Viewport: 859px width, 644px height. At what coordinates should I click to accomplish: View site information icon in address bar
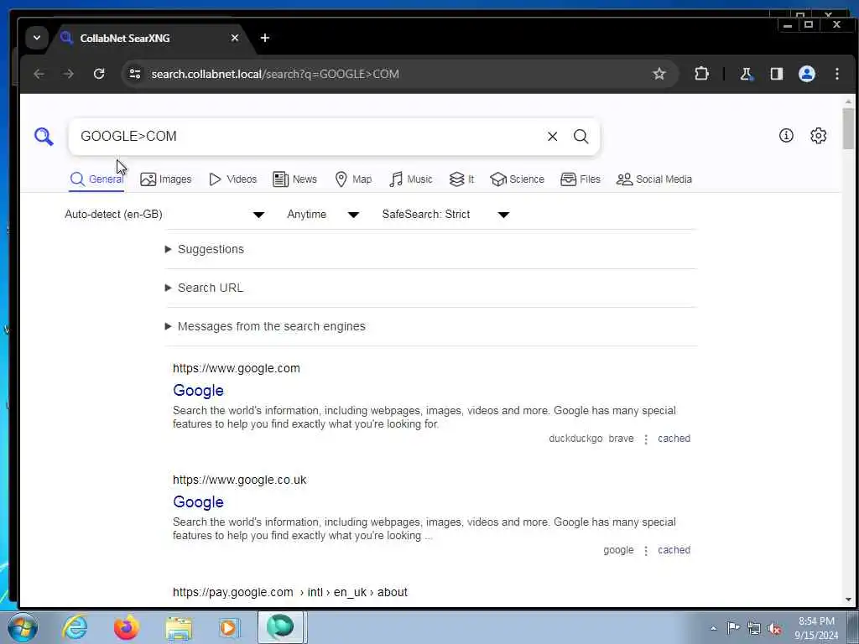(x=135, y=74)
